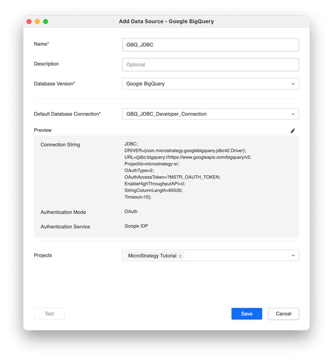Save the data source
This screenshot has height=361, width=333.
[x=246, y=314]
